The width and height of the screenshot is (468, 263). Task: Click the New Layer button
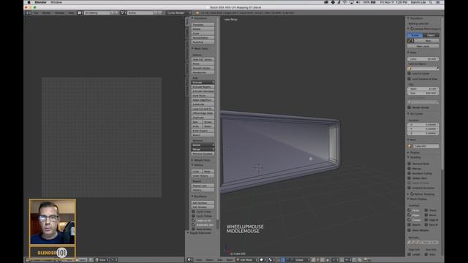pyautogui.click(x=423, y=46)
